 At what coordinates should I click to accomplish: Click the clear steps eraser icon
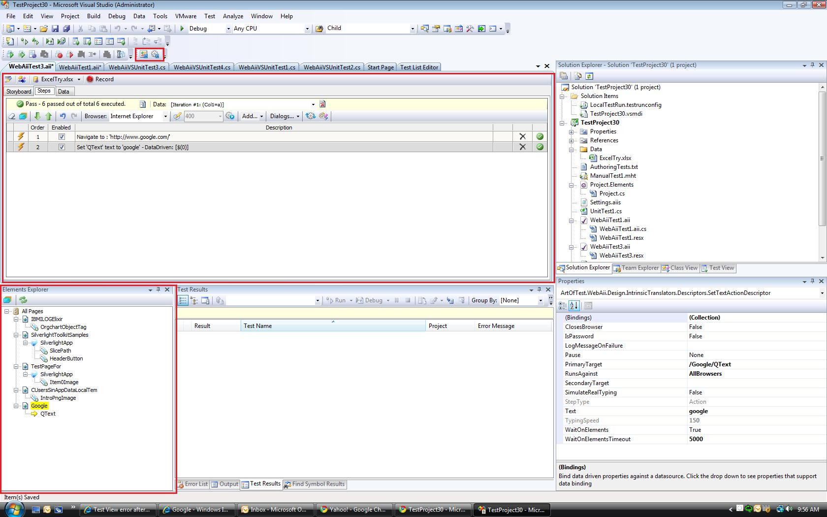pos(11,116)
